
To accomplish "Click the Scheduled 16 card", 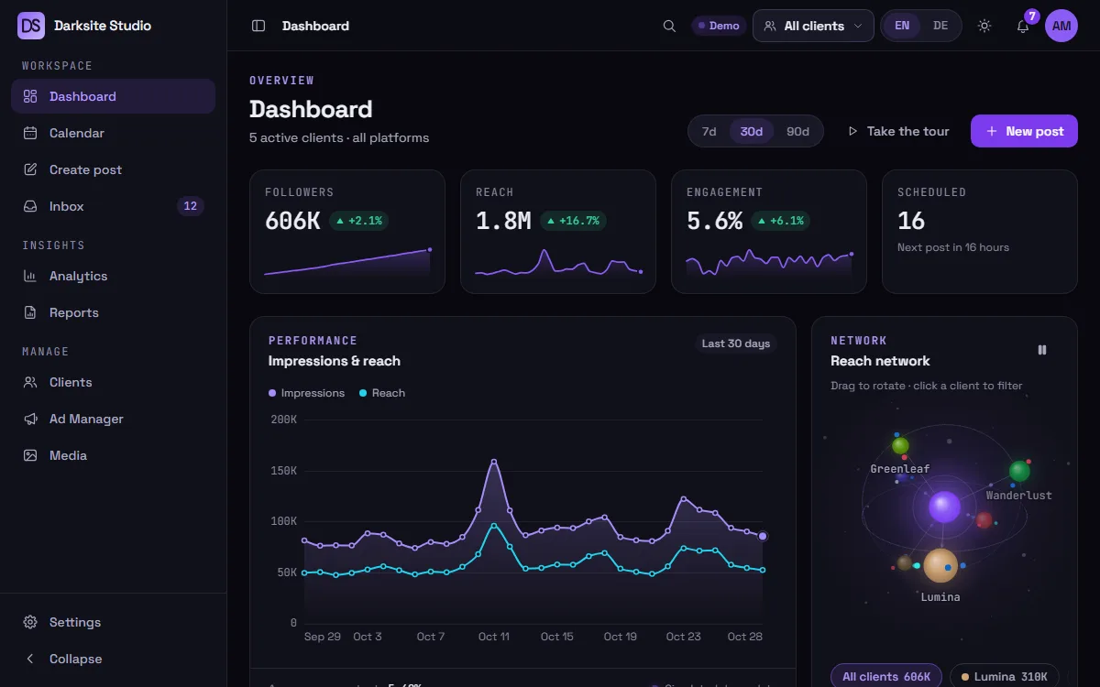I will [x=980, y=232].
